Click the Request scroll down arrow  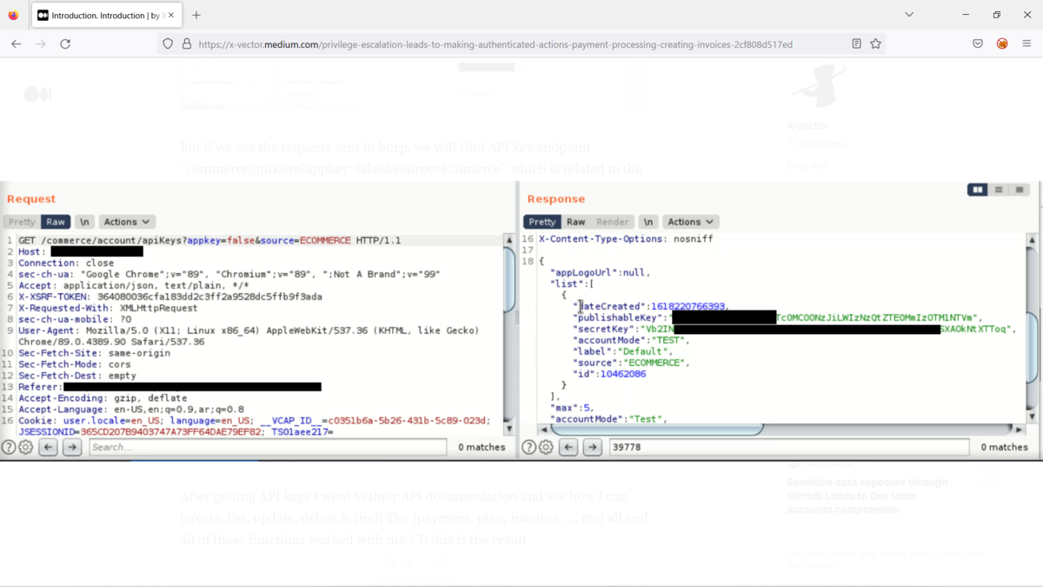pyautogui.click(x=509, y=429)
